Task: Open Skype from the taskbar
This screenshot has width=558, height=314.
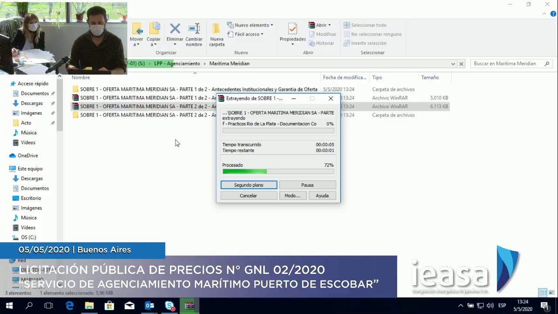Action: click(x=170, y=306)
